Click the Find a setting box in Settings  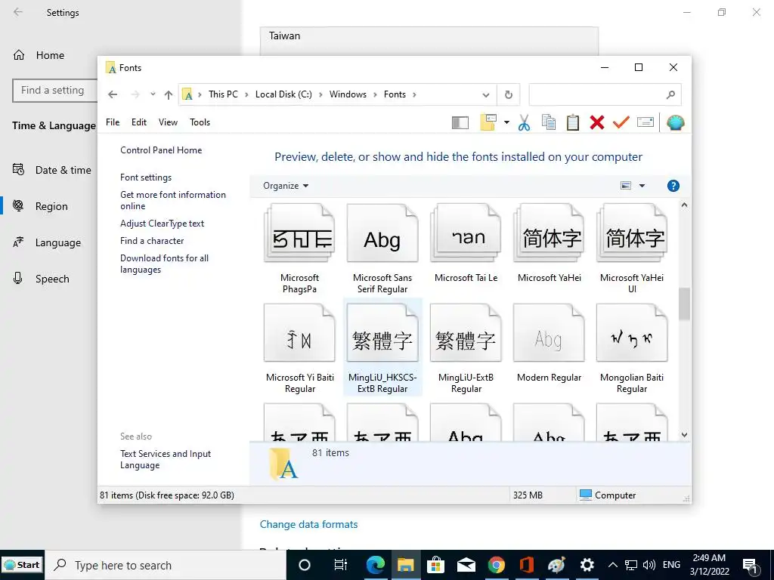click(54, 91)
